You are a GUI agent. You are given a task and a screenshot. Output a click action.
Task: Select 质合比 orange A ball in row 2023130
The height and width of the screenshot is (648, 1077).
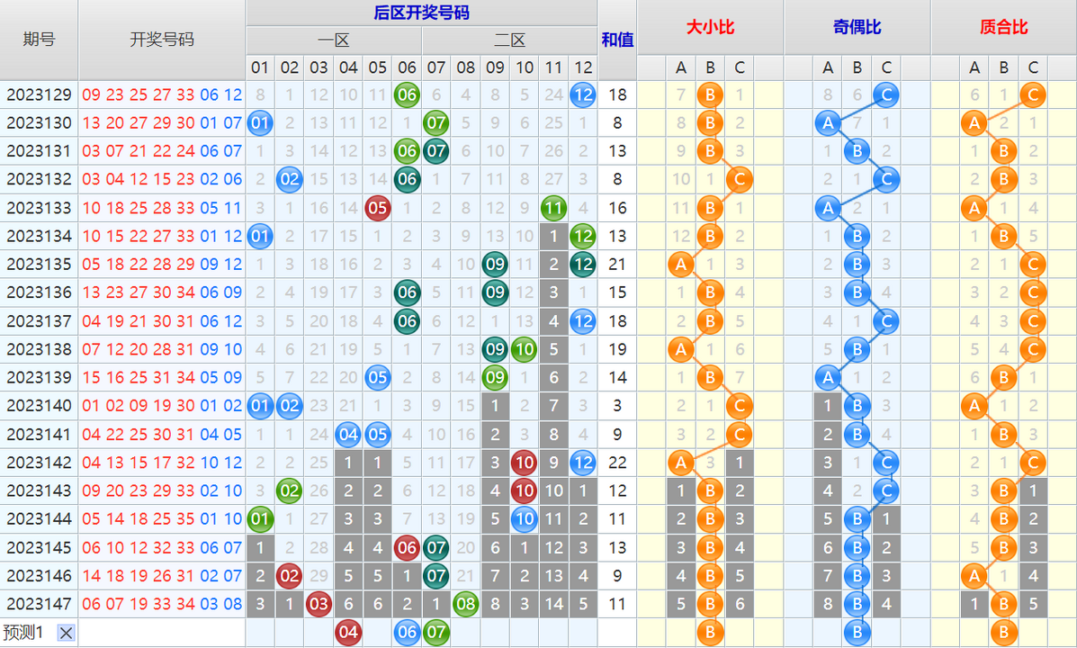tap(974, 123)
